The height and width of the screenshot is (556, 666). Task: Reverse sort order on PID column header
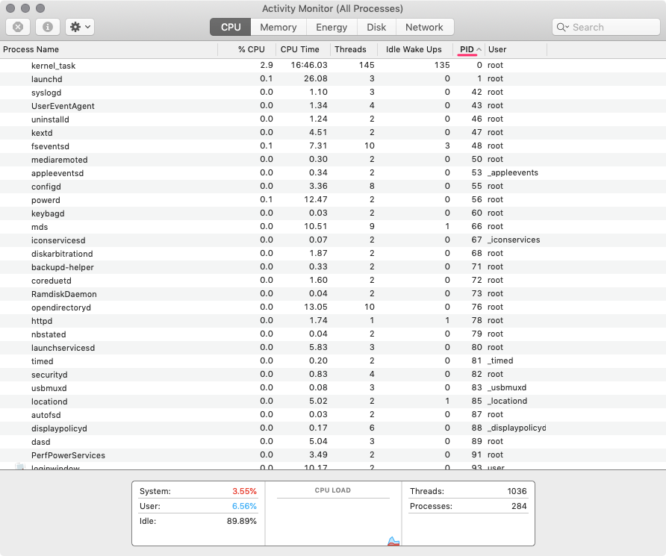click(470, 49)
